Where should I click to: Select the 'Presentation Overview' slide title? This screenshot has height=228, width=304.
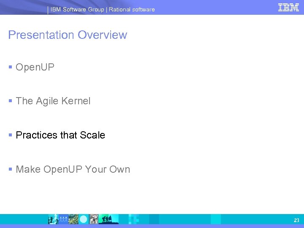68,35
